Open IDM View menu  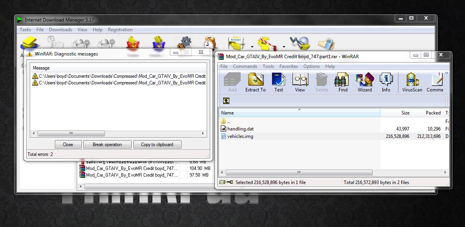click(83, 30)
